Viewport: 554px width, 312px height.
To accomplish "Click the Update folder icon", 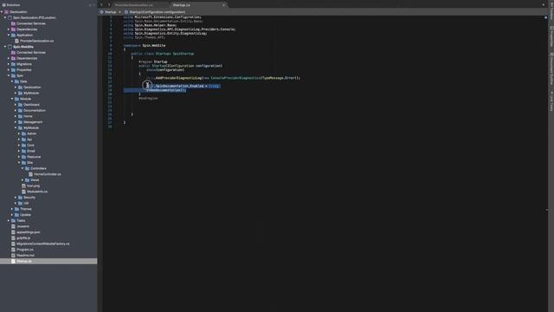I will pyautogui.click(x=16, y=215).
